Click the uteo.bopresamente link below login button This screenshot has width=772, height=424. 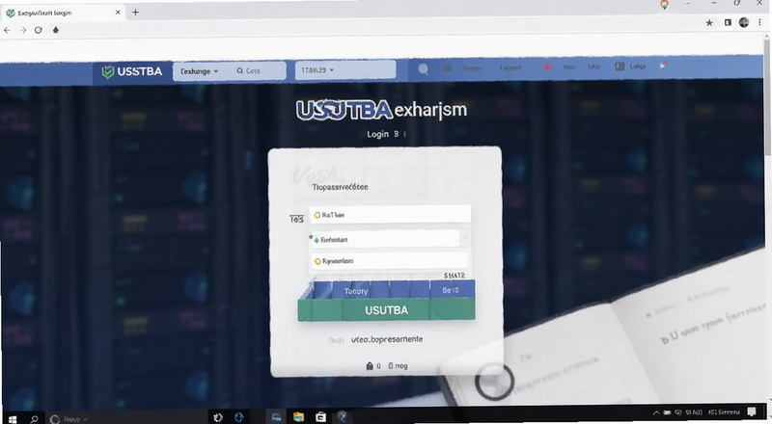coord(387,339)
